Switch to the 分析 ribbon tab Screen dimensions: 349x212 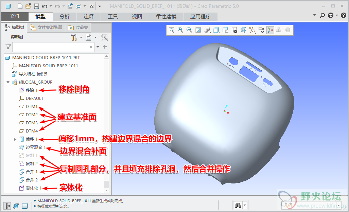(65, 16)
